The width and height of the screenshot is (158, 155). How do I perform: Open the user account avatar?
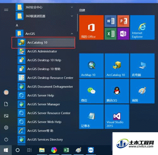tap(6, 92)
